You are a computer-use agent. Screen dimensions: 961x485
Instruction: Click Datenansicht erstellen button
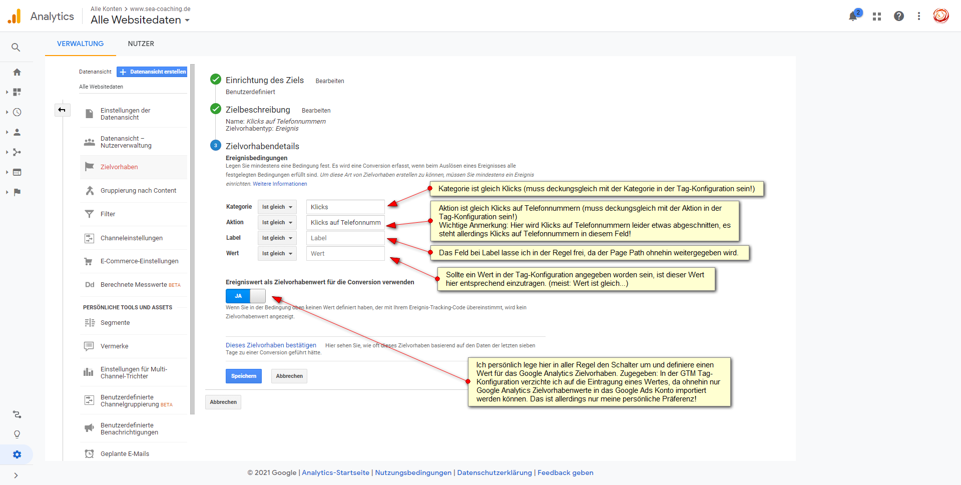(x=152, y=72)
